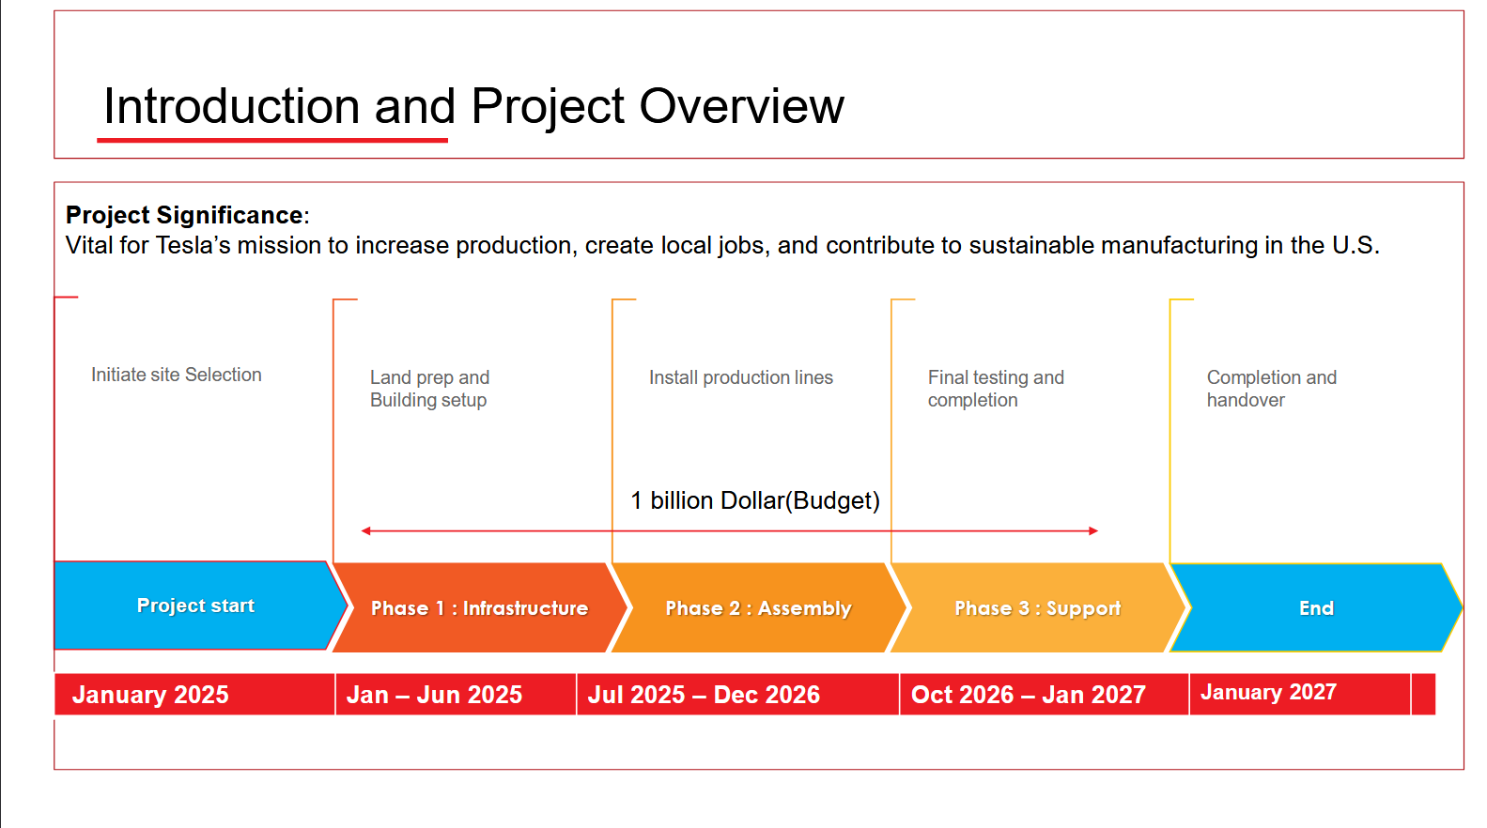Screen dimensions: 1487x828
Task: Click the "Phase 1 : Infrastructure" chevron
Action: coord(479,608)
